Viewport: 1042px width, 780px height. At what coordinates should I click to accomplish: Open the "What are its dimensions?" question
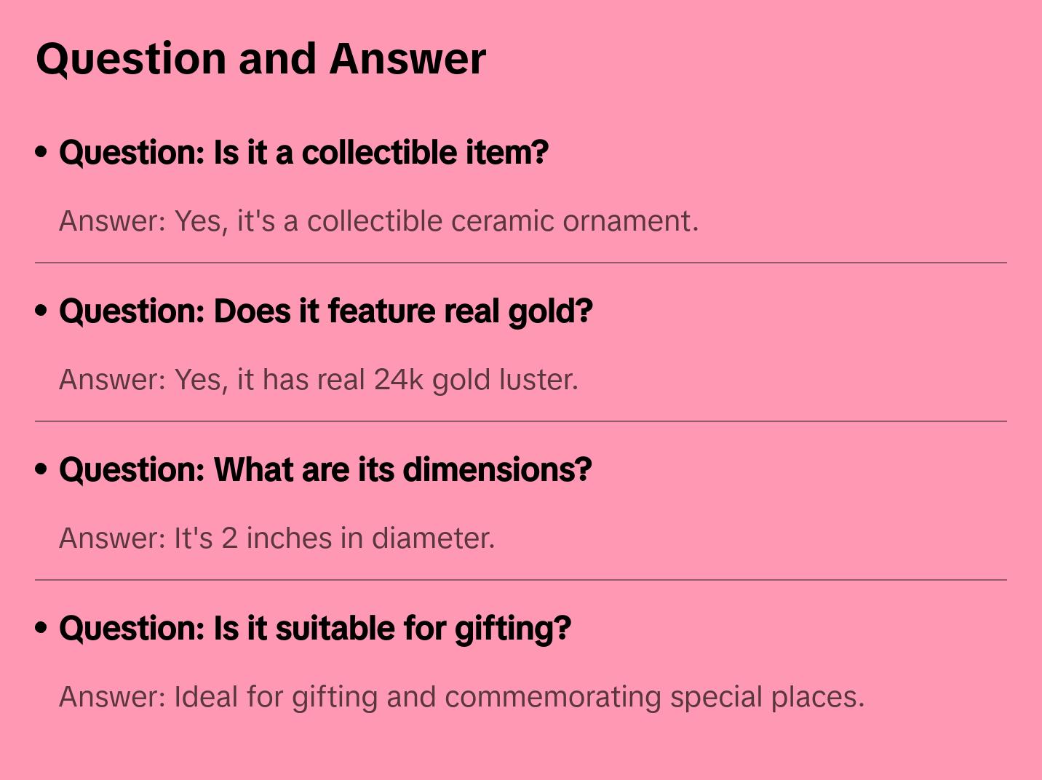(325, 470)
